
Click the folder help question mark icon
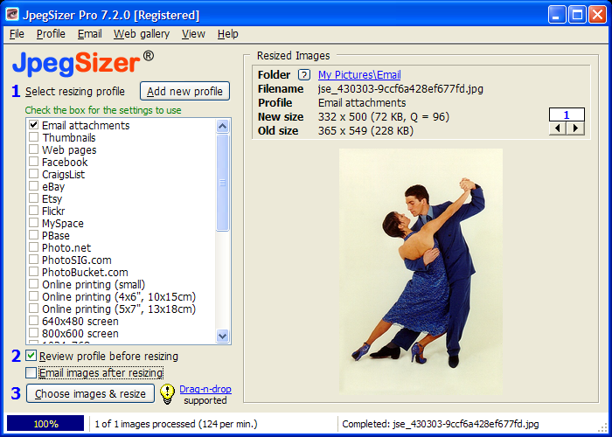pos(304,75)
